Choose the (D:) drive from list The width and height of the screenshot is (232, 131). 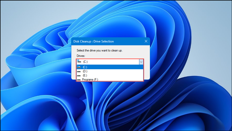pos(110,71)
